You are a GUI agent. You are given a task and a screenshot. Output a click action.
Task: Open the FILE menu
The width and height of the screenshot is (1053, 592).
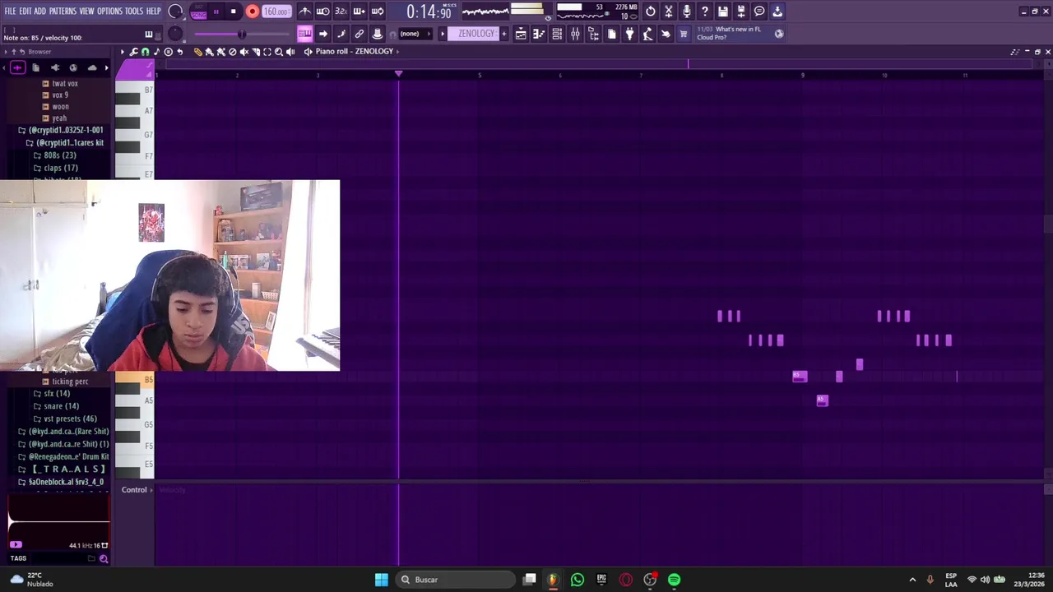[10, 12]
